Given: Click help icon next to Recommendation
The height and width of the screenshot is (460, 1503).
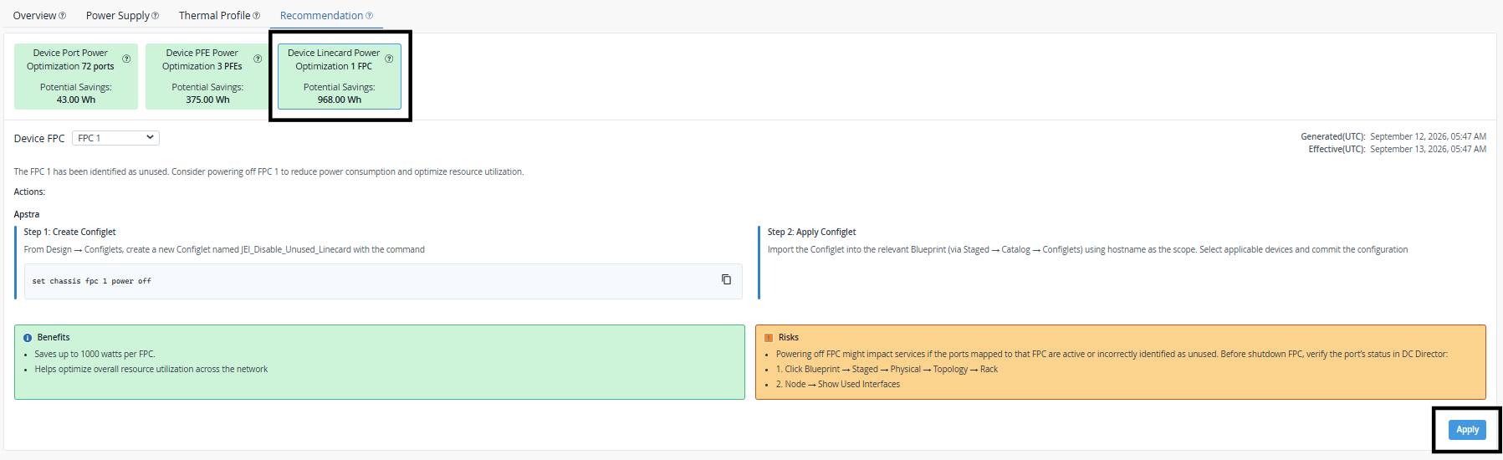Looking at the screenshot, I should (369, 16).
